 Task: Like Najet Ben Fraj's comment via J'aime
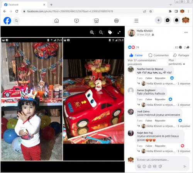pyautogui.click(x=149, y=146)
